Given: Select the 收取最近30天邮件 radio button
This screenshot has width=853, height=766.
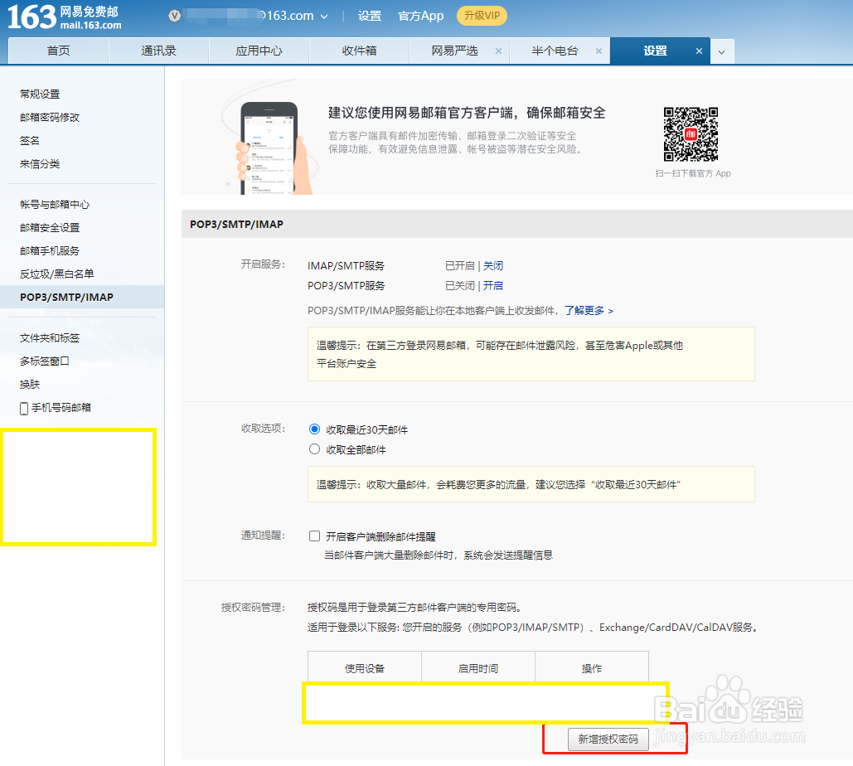Looking at the screenshot, I should (x=314, y=429).
